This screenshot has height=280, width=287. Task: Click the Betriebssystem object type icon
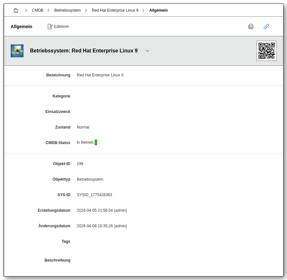point(17,51)
